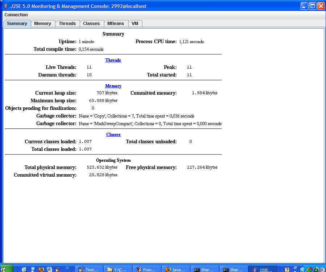This screenshot has width=326, height=272.
Task: Click the 'Total classes unloaded:' label
Action: [151, 141]
